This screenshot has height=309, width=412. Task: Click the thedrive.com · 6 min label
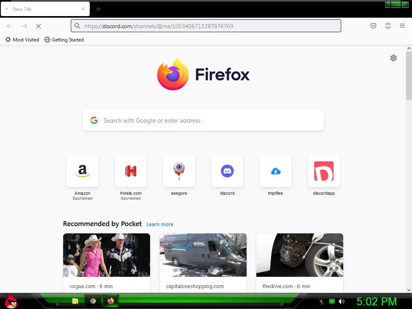(286, 286)
